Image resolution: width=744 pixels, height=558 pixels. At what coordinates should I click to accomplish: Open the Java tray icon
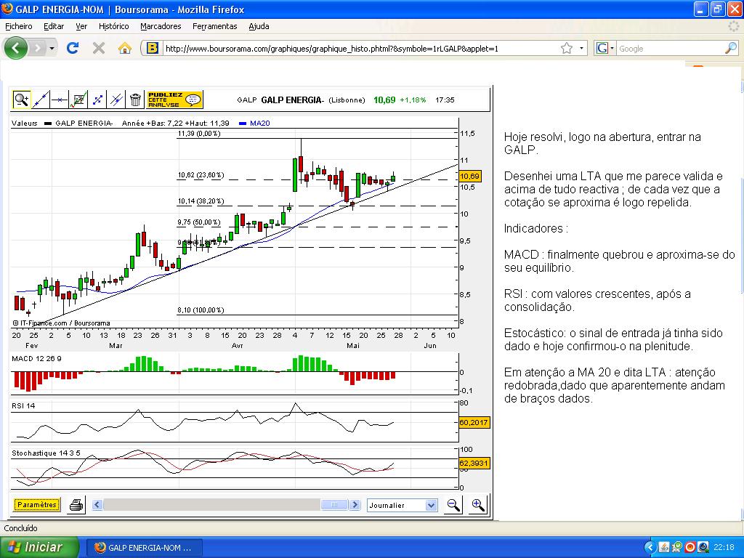click(664, 548)
